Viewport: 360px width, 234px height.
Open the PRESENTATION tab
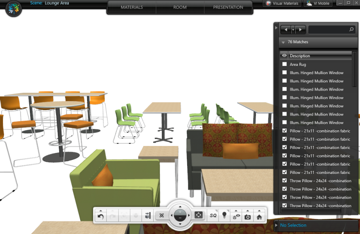pos(228,7)
